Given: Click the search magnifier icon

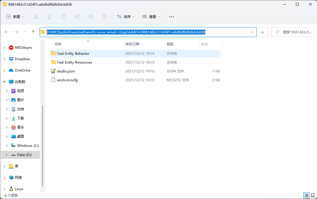Looking at the screenshot, I should coord(277,32).
